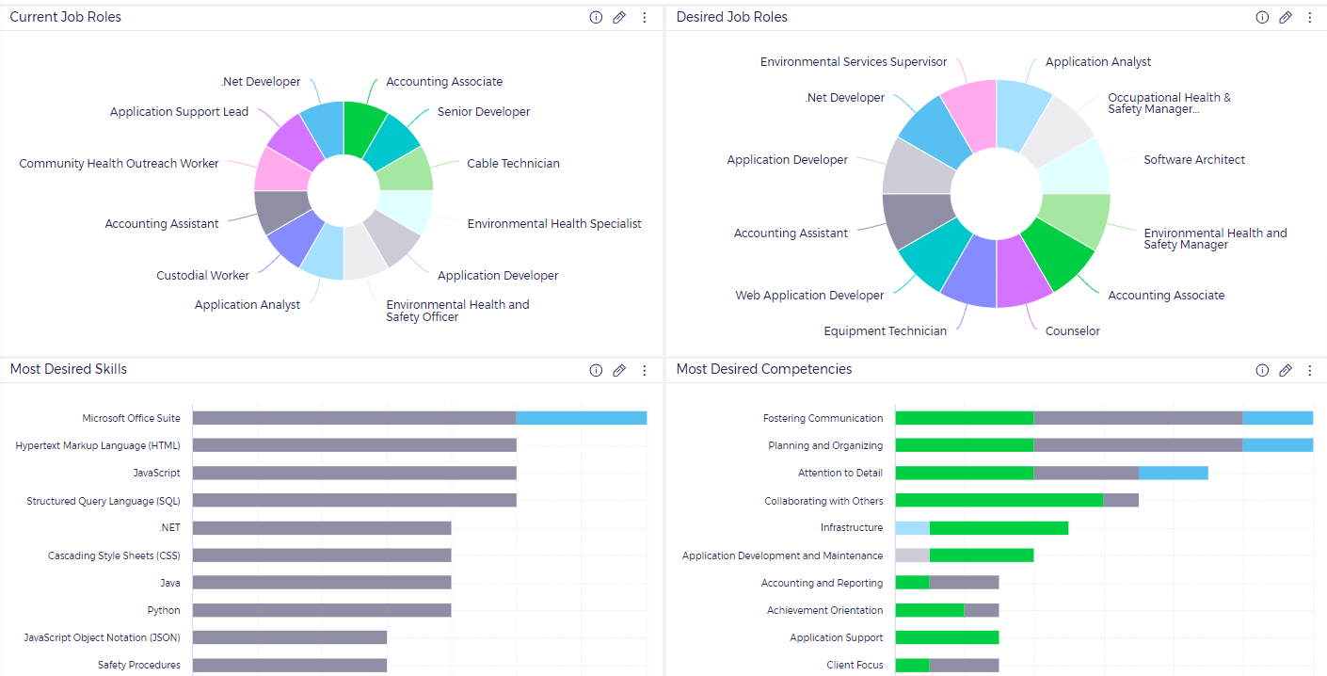Viewport: 1327px width, 676px height.
Task: Edit the Current Job Roles visualization
Action: point(619,16)
